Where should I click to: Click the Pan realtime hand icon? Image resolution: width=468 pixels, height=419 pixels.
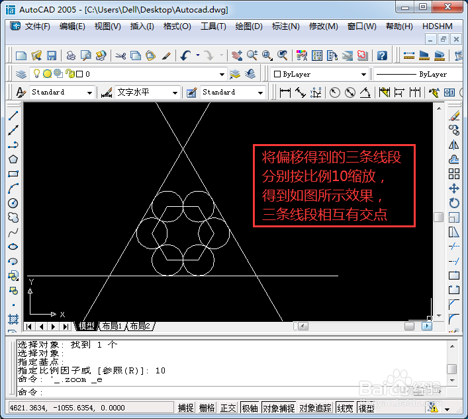[237, 56]
